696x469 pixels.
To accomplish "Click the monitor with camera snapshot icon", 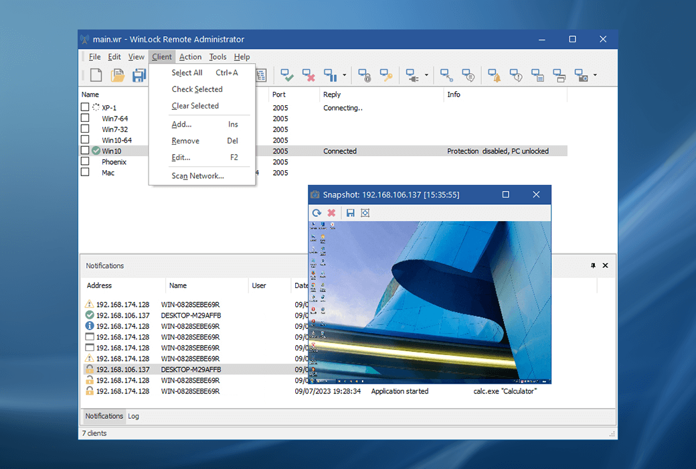I will pyautogui.click(x=581, y=75).
